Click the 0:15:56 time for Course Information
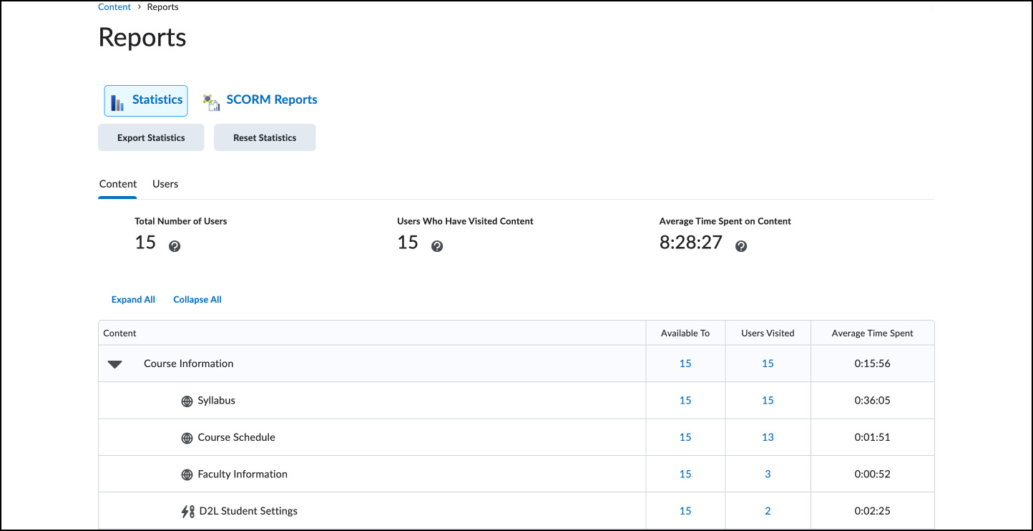1033x531 pixels. tap(872, 364)
